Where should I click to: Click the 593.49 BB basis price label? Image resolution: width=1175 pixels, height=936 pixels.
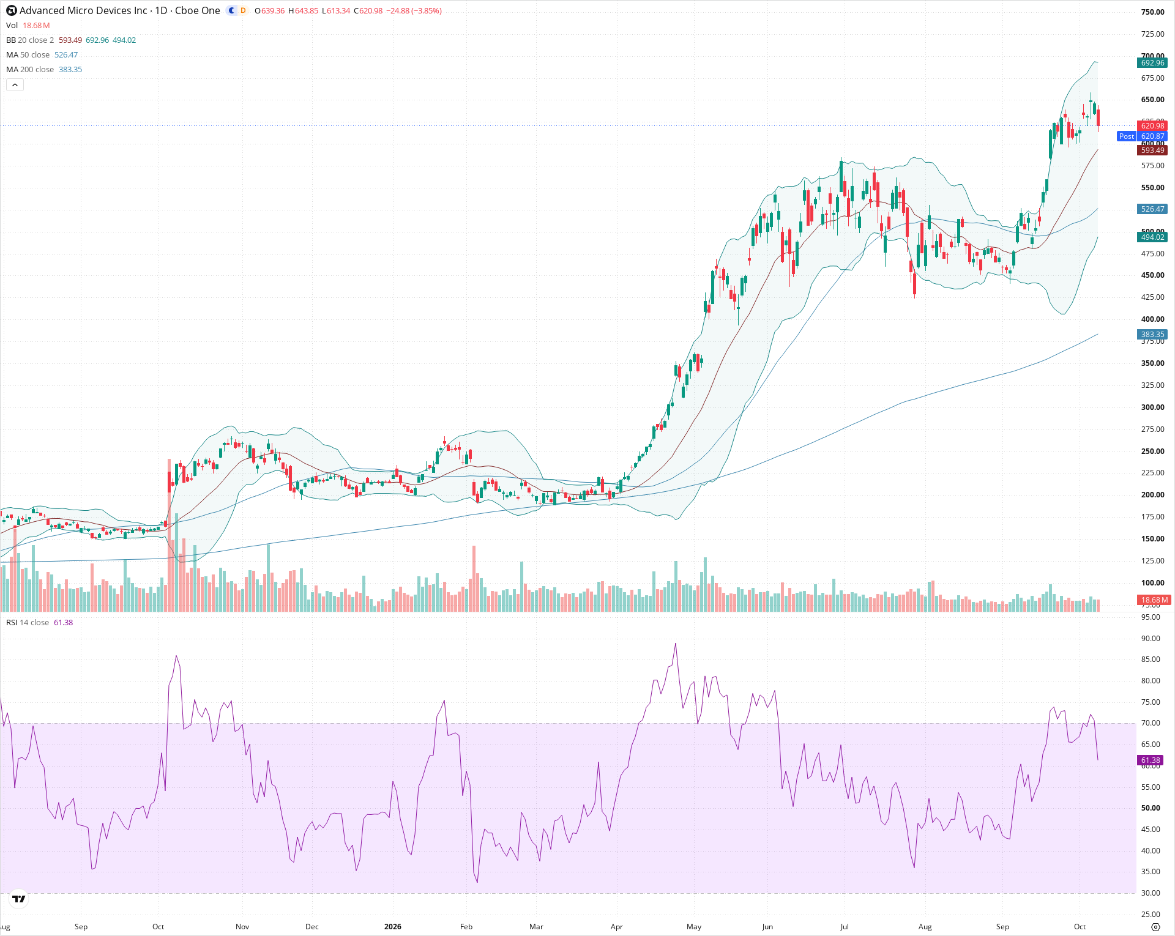click(x=1152, y=150)
